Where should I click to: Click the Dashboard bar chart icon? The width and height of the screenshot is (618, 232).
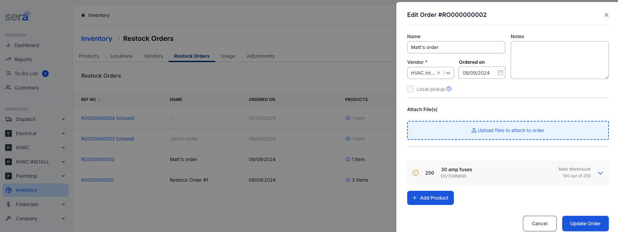click(x=8, y=45)
